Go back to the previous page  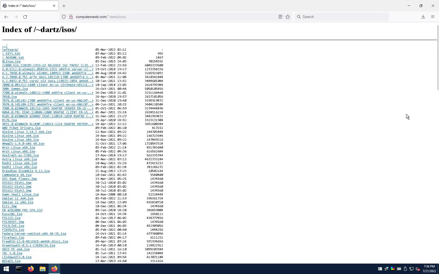(x=6, y=17)
